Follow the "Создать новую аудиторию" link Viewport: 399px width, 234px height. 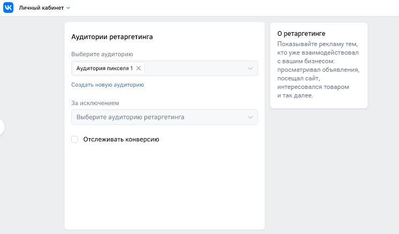tap(108, 85)
